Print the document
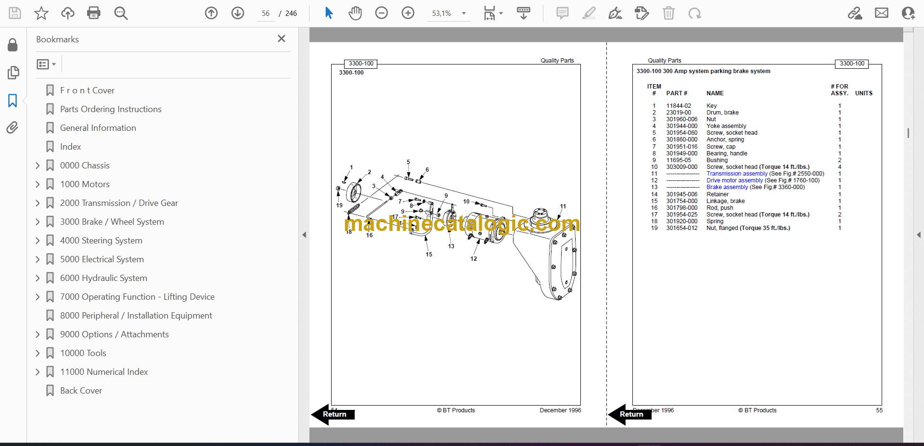Screen dimensions: 924x446 tap(94, 13)
